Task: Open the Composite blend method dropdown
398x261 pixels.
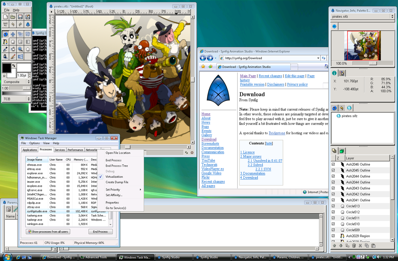Action: (x=16, y=82)
